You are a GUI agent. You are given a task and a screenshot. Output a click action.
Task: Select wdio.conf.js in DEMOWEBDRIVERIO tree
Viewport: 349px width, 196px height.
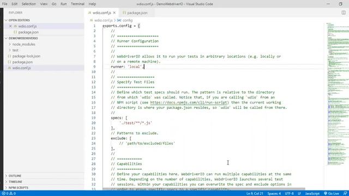[x=22, y=68]
